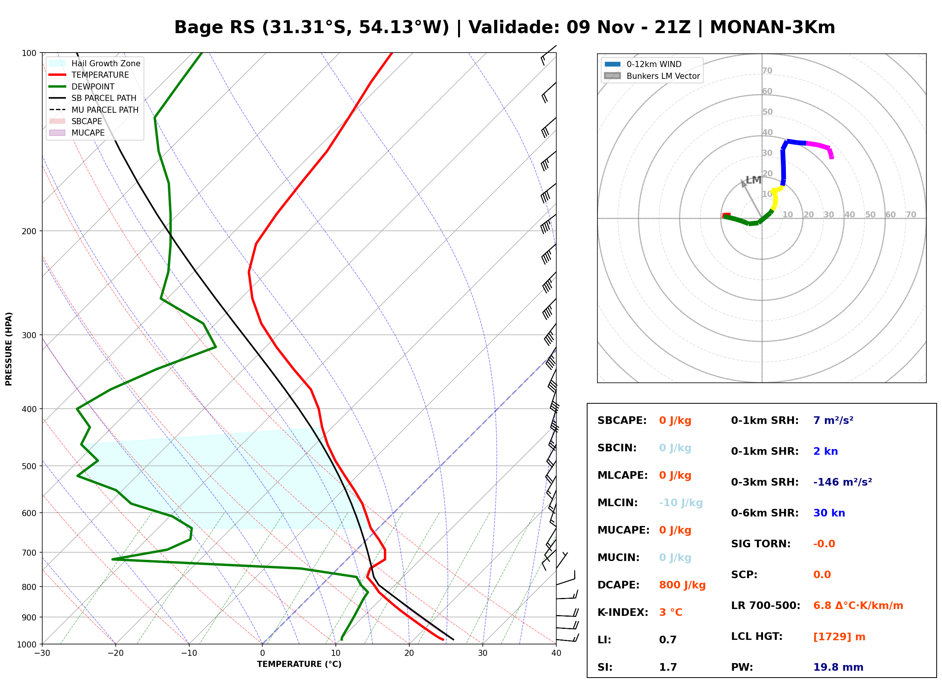Image resolution: width=942 pixels, height=697 pixels.
Task: Click the gray Bunkers LM Vector legend icon
Action: coord(613,76)
